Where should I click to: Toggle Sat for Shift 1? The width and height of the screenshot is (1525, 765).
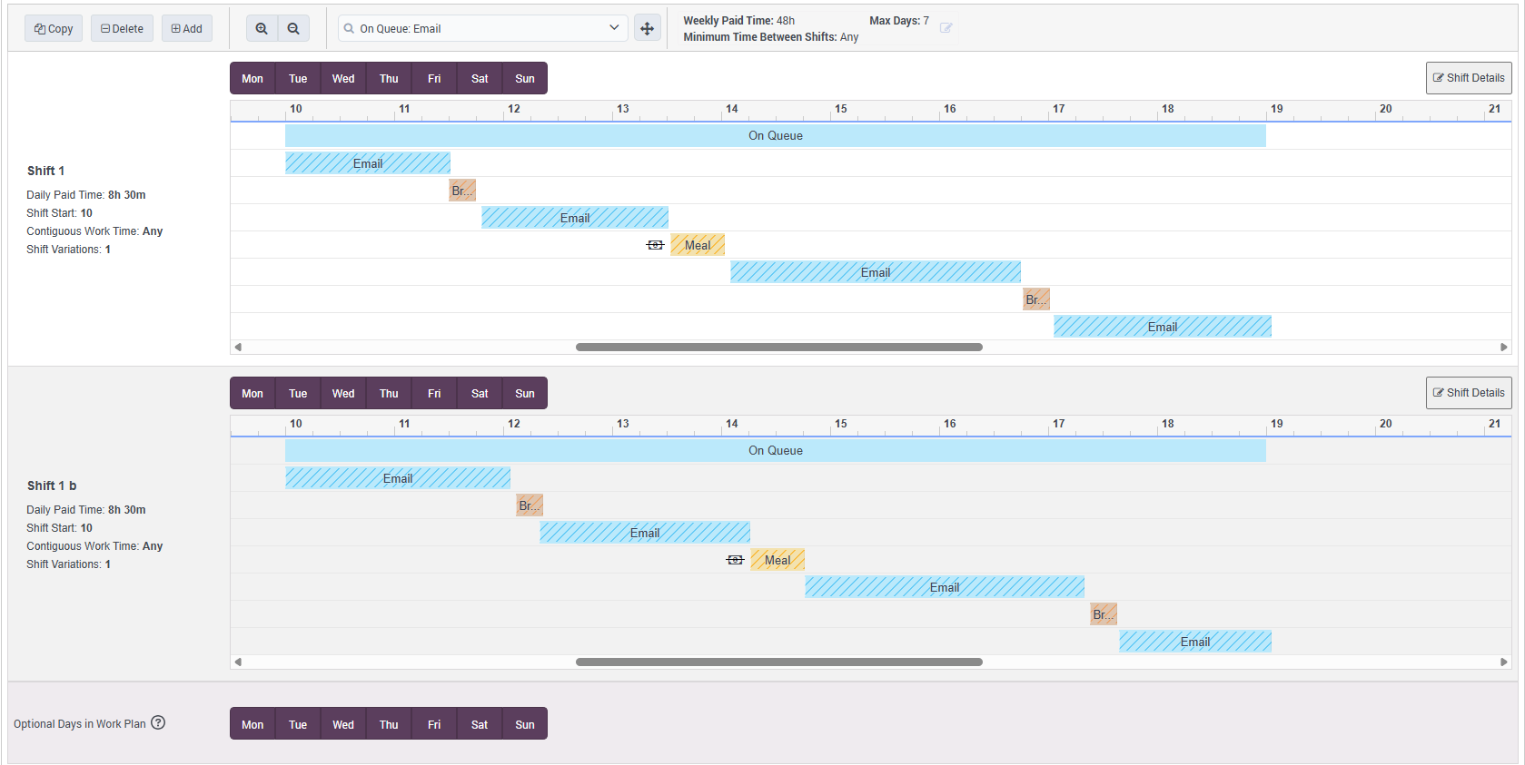tap(480, 78)
